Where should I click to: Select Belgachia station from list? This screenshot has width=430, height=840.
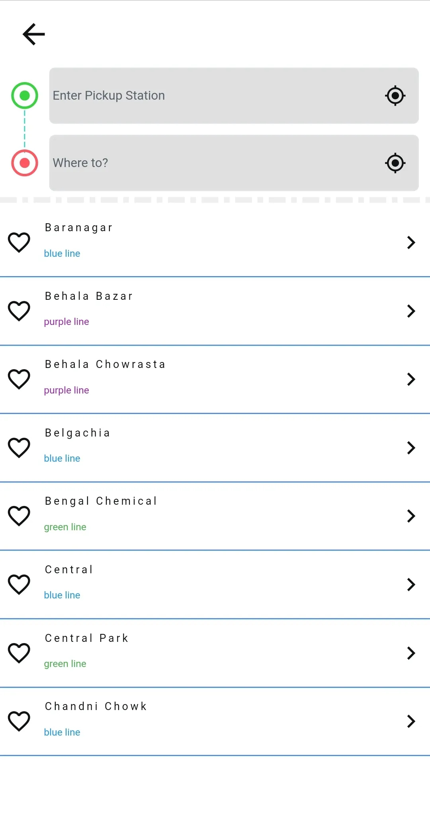[x=215, y=448]
